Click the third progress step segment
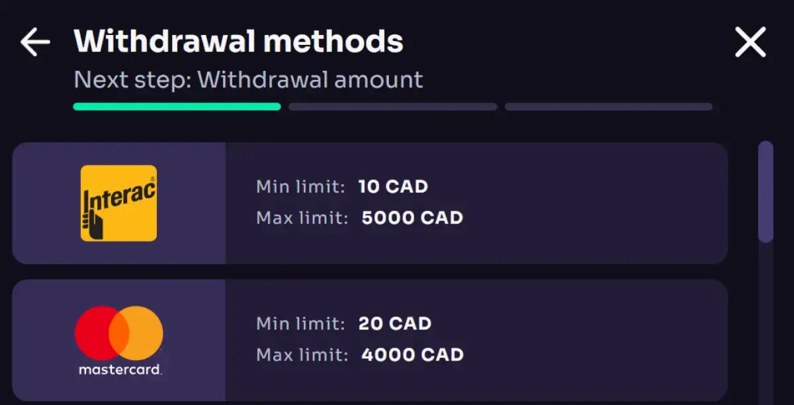The image size is (794, 405). (x=608, y=107)
